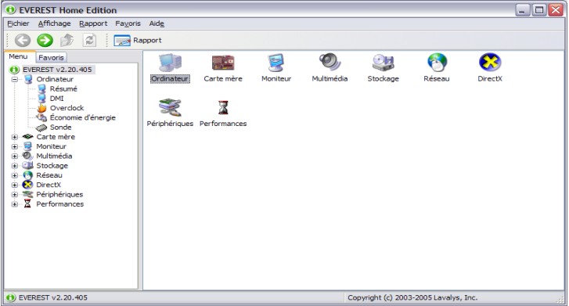Viewport: 569px width, 306px height.
Task: Open the Fichier menu
Action: [18, 23]
